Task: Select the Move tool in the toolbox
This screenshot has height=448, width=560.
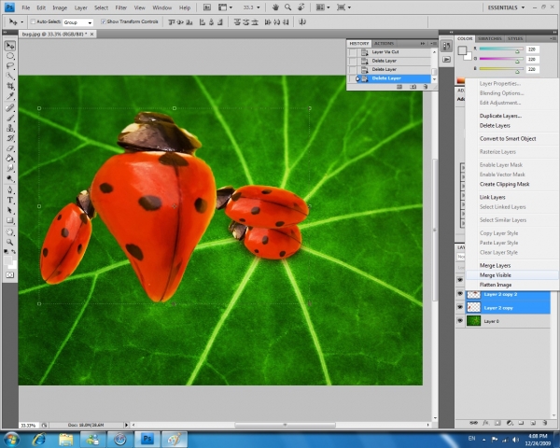Action: pyautogui.click(x=10, y=46)
